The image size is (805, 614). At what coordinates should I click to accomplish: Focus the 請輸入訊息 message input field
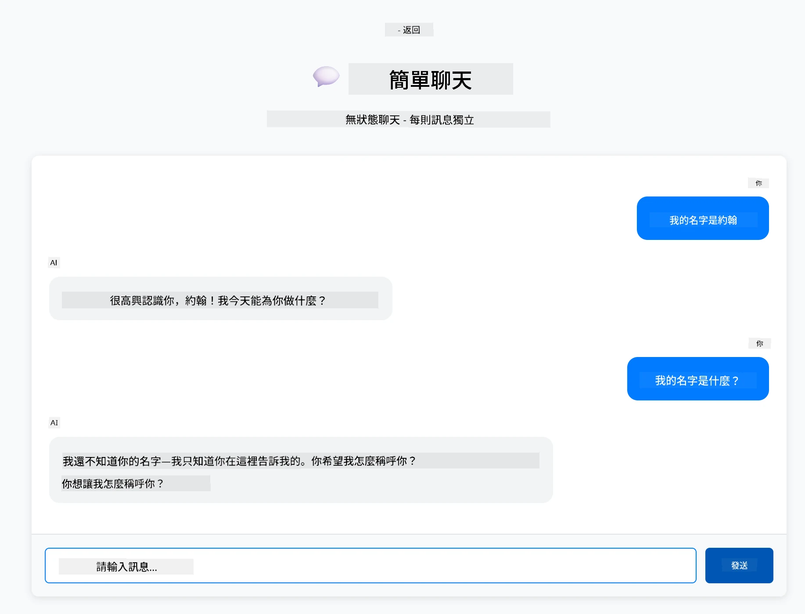370,566
